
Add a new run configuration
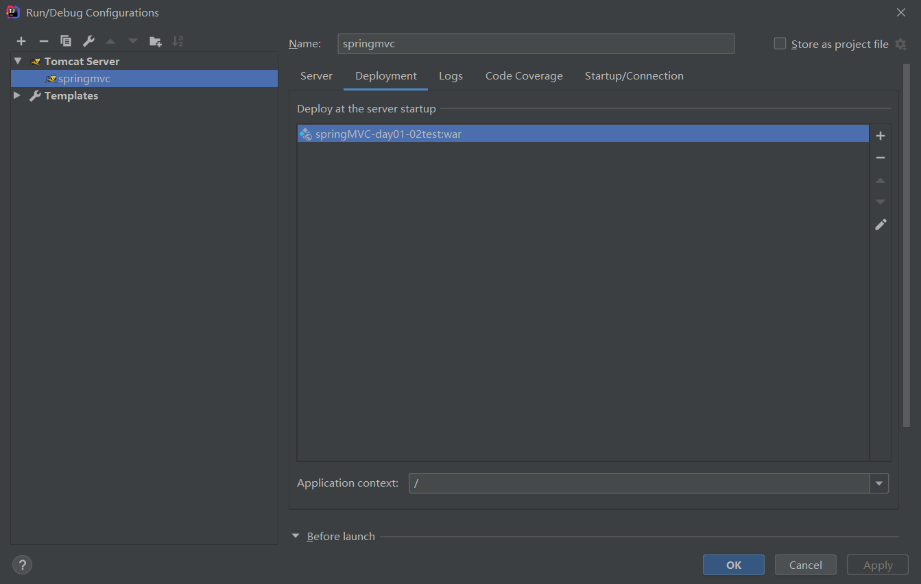pos(21,41)
